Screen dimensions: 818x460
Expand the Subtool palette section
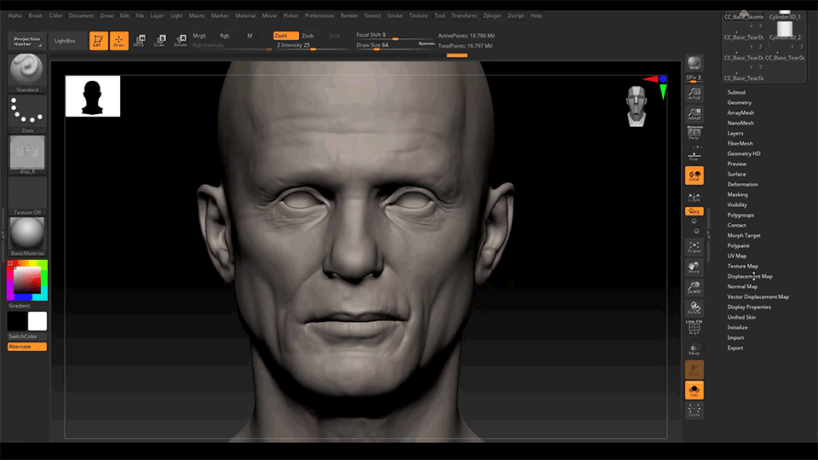tap(736, 92)
